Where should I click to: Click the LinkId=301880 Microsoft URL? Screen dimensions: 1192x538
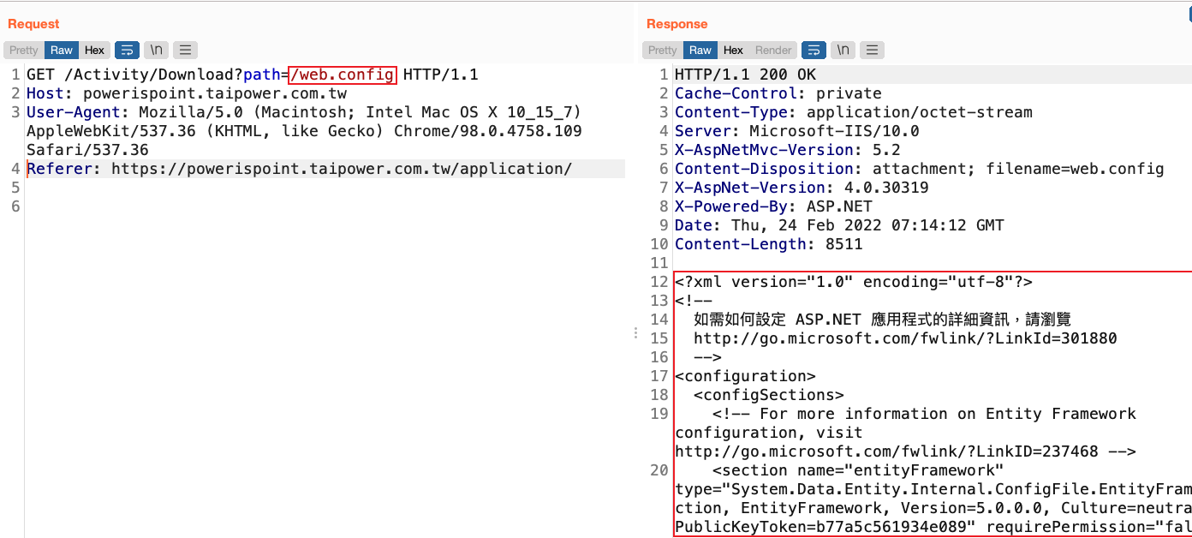[x=905, y=338]
